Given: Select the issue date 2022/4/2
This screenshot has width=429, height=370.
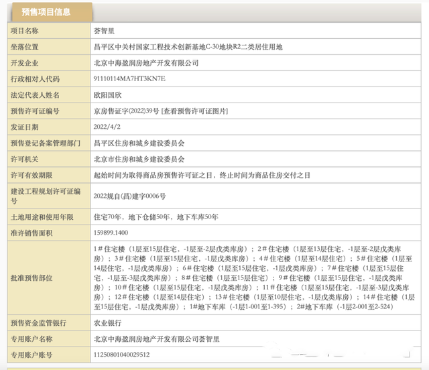Looking at the screenshot, I should pyautogui.click(x=107, y=127).
